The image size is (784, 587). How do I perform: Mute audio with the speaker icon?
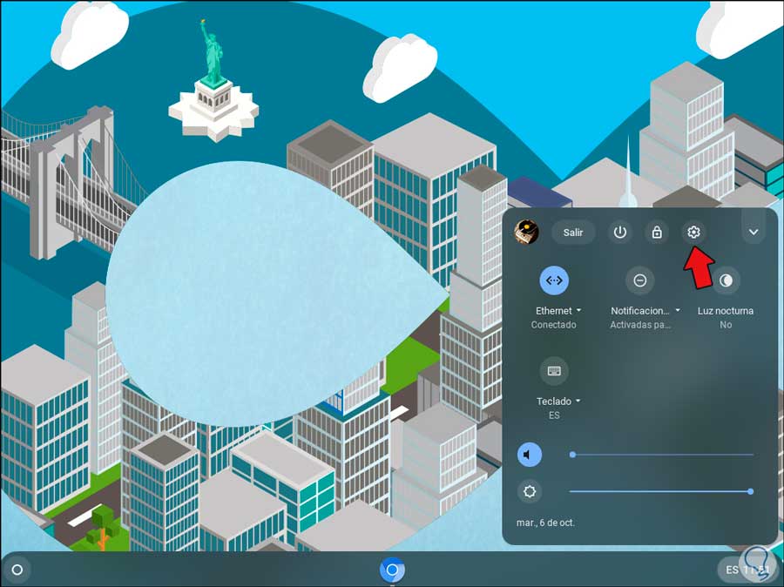pos(529,455)
